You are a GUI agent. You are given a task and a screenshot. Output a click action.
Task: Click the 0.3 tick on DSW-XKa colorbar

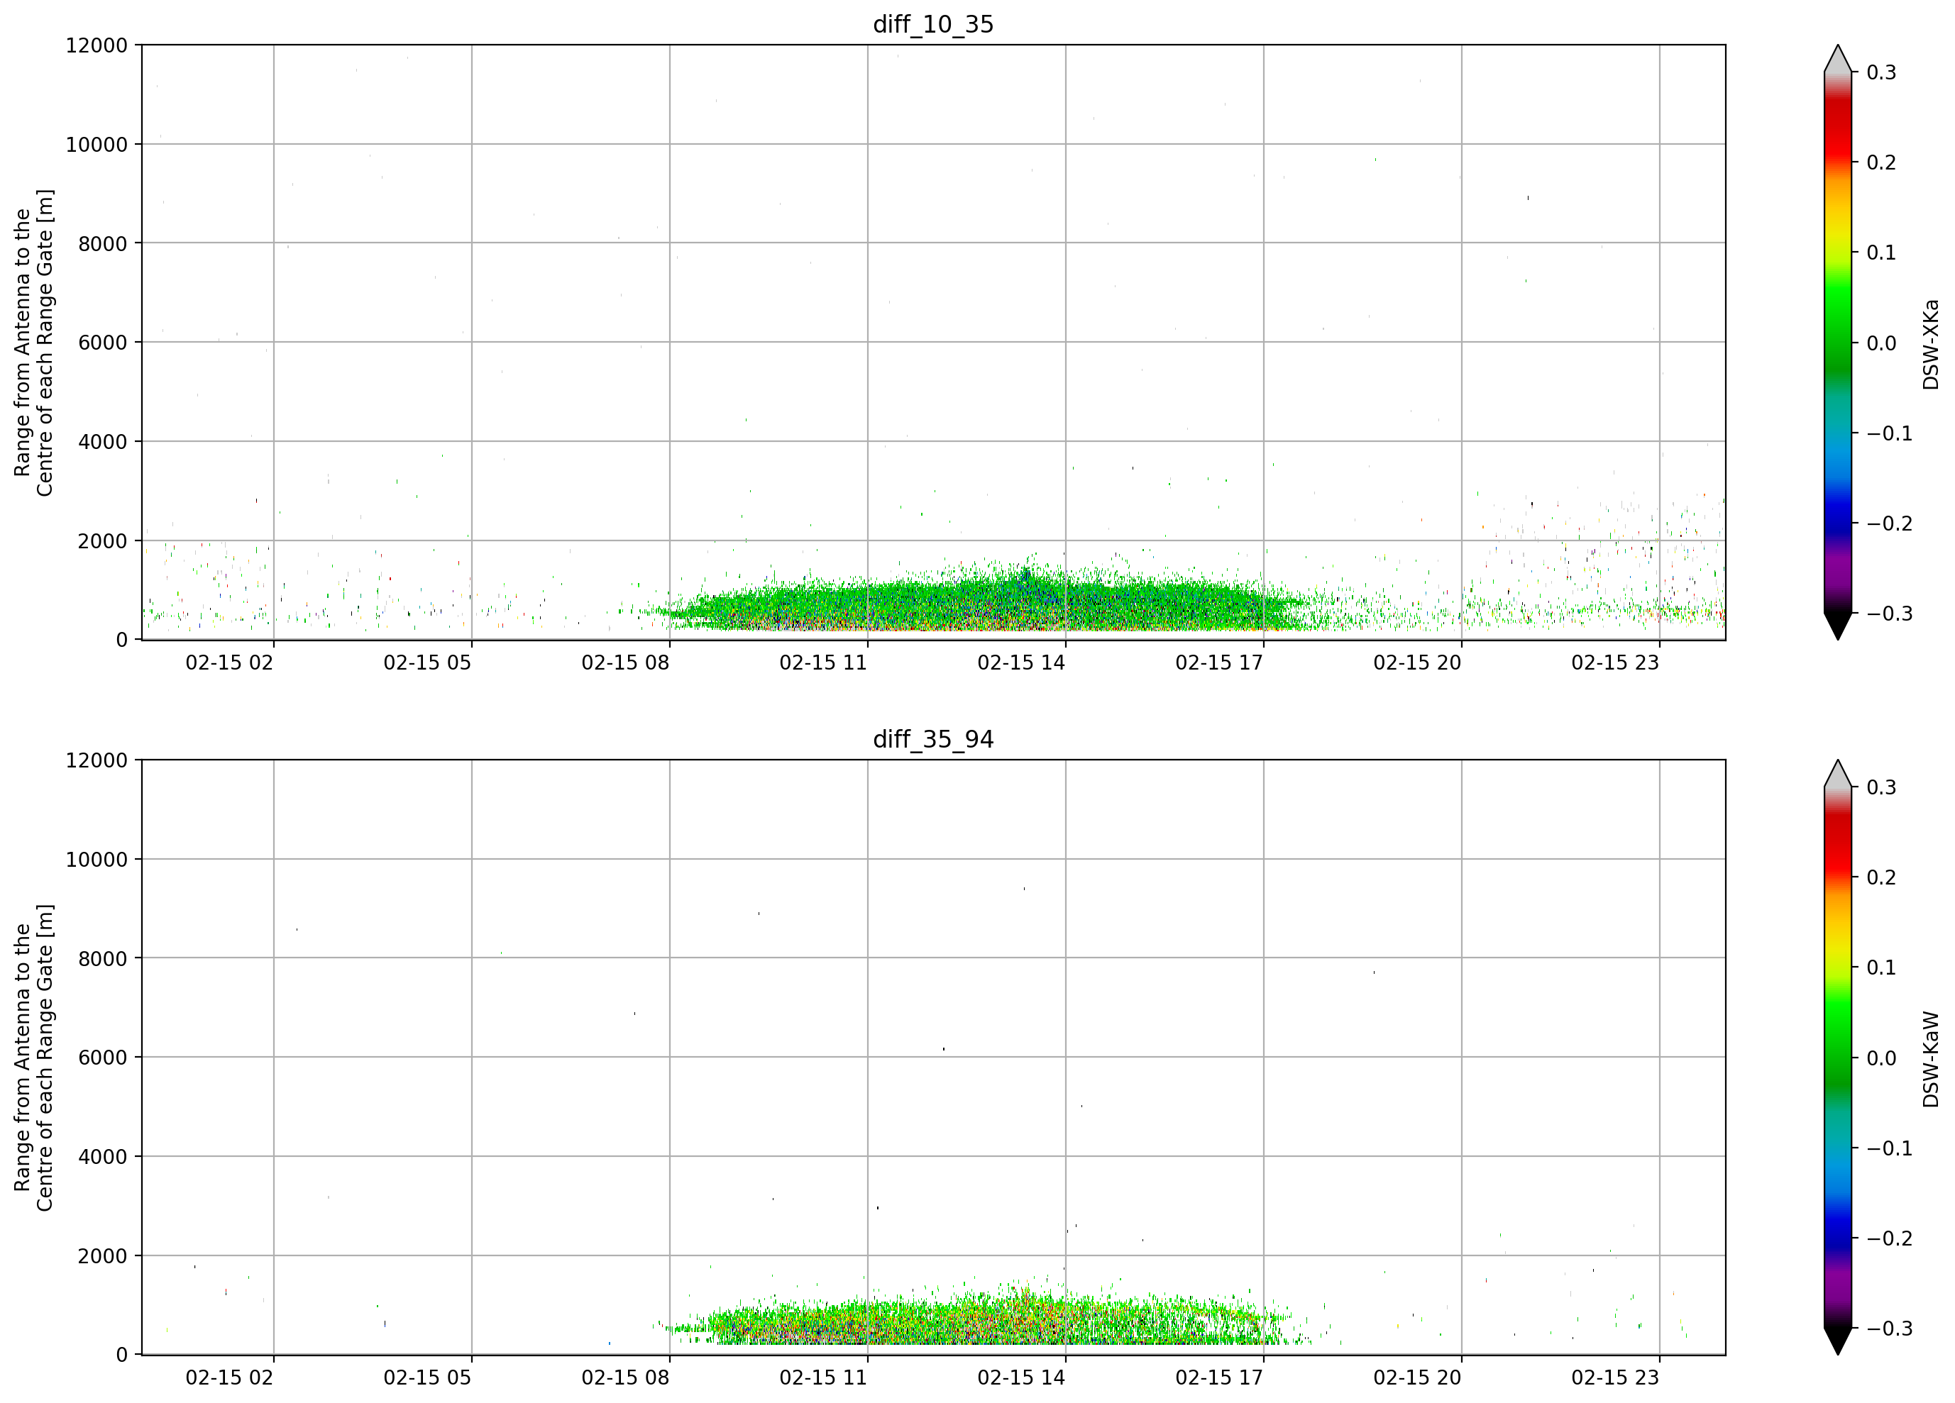(x=1882, y=72)
